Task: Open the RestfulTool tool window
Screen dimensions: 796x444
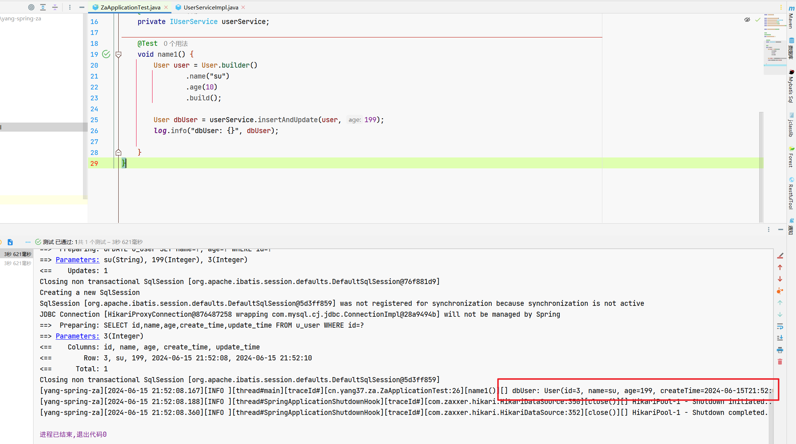Action: [791, 193]
